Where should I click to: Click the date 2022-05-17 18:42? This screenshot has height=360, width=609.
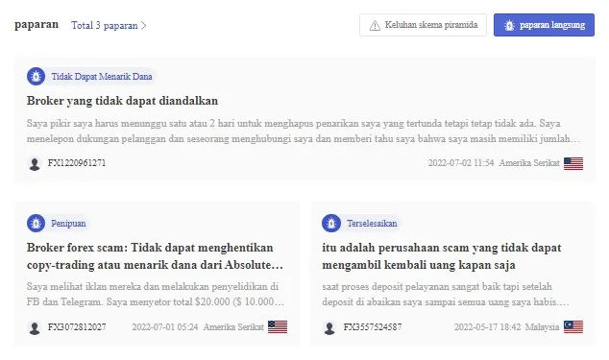coord(487,327)
